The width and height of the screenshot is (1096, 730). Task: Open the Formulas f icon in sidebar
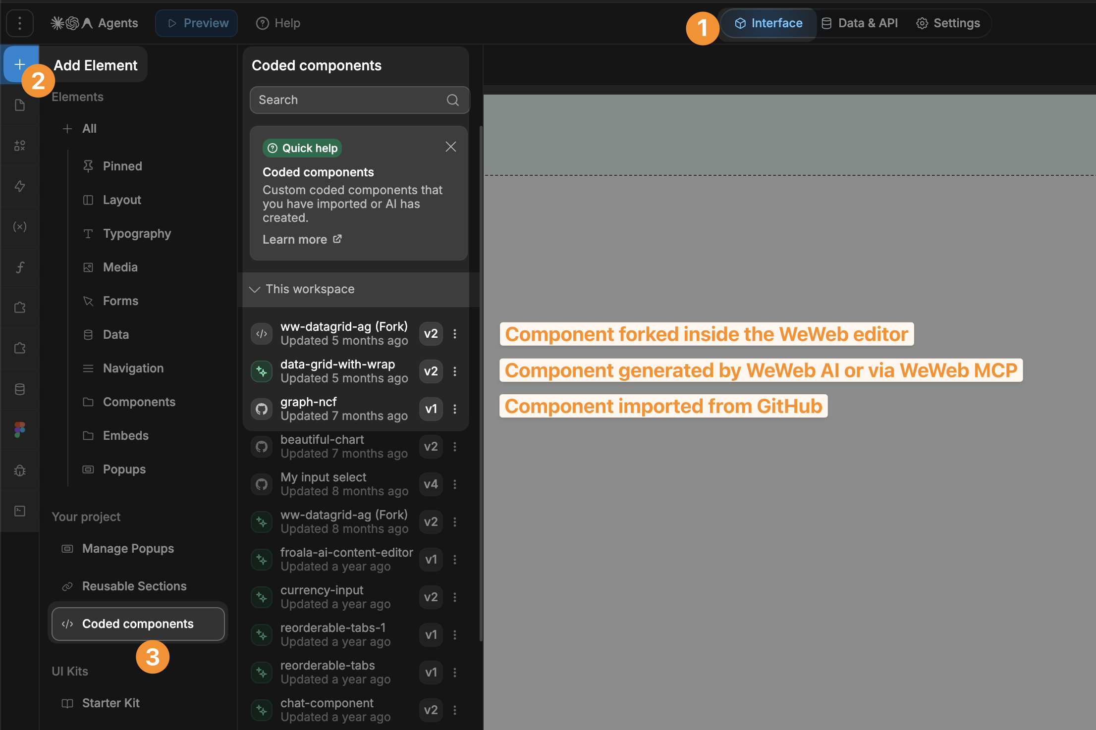coord(20,267)
